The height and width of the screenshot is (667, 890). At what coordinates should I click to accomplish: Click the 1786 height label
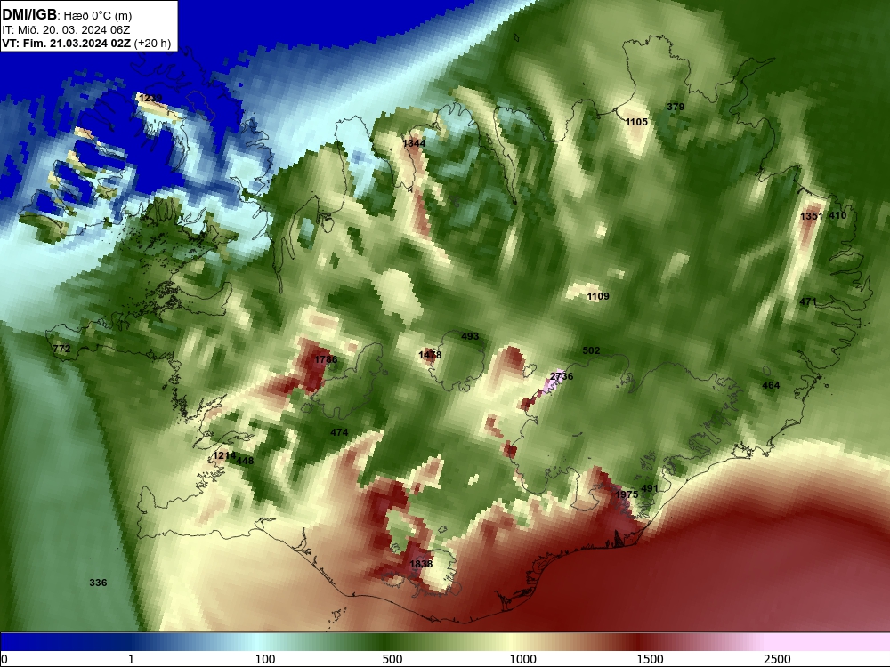click(x=326, y=359)
